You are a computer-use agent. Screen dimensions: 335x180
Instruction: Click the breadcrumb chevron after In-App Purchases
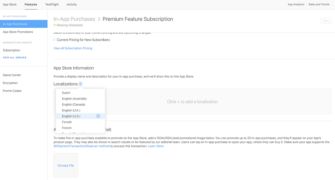[99, 19]
